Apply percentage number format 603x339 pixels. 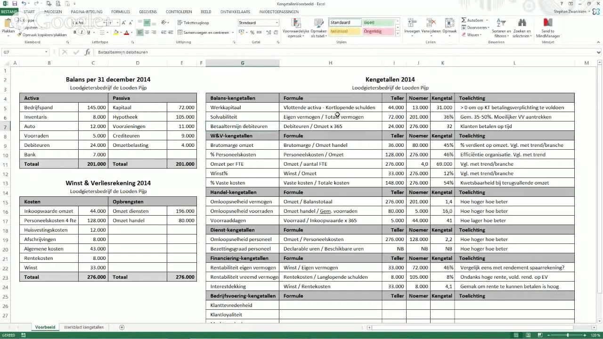click(253, 32)
